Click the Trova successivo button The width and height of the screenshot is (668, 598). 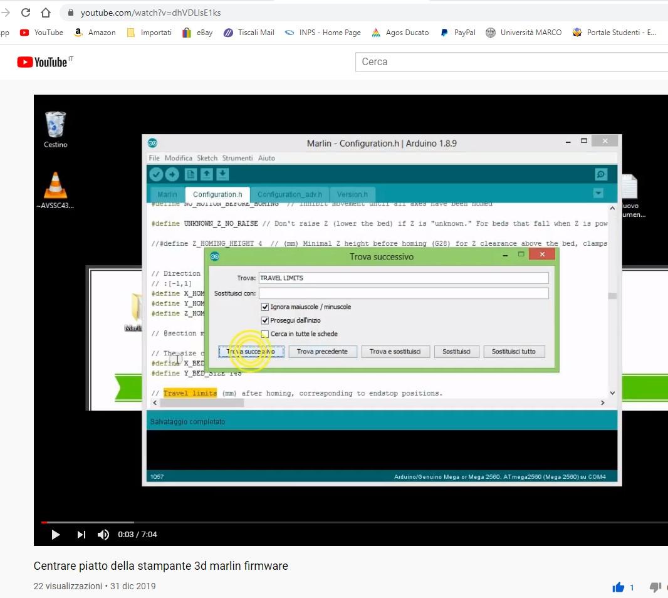(251, 352)
